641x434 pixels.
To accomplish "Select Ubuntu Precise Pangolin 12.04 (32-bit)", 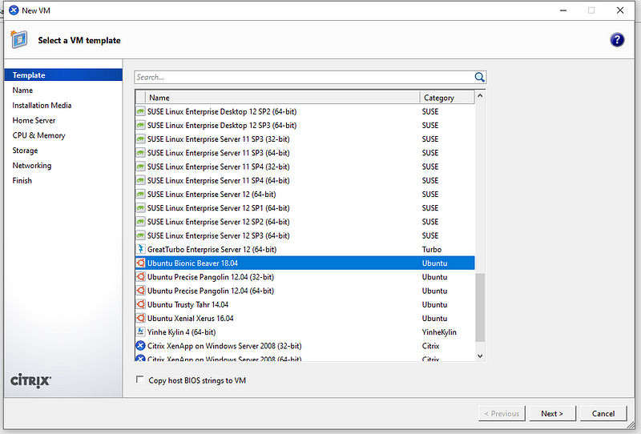I will (x=305, y=277).
